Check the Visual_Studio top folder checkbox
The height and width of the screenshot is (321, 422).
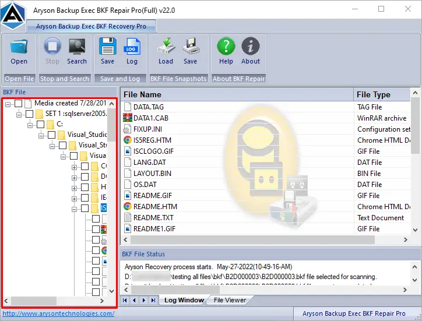51,135
